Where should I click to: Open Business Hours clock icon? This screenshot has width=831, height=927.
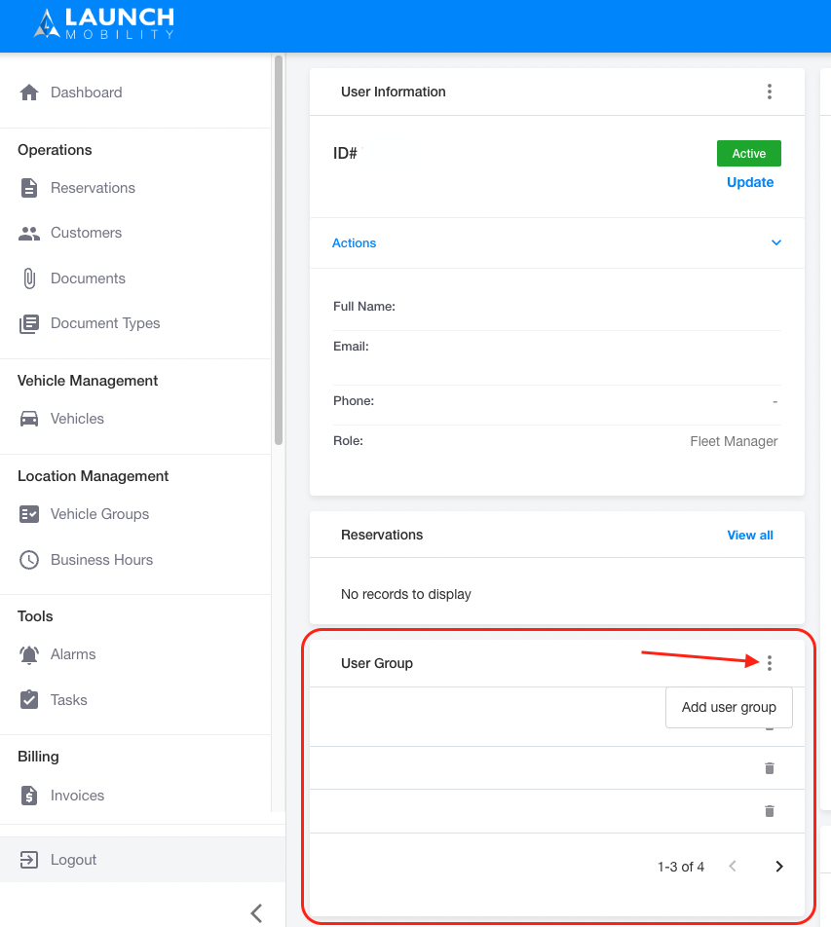[29, 560]
